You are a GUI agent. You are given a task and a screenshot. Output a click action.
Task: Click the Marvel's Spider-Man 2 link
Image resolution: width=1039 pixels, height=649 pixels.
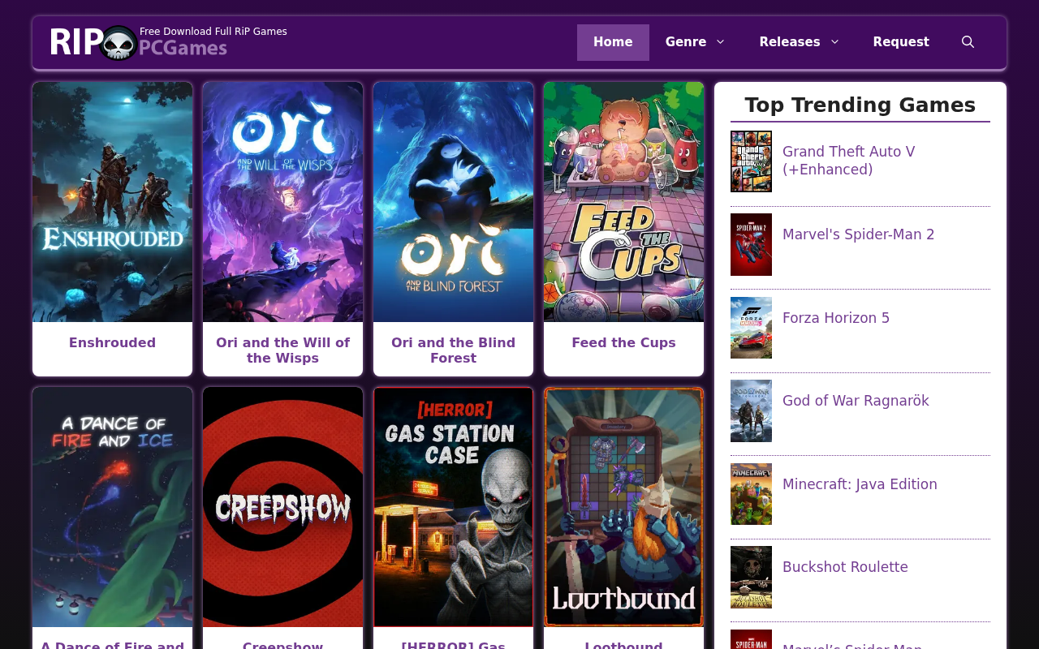(x=859, y=234)
